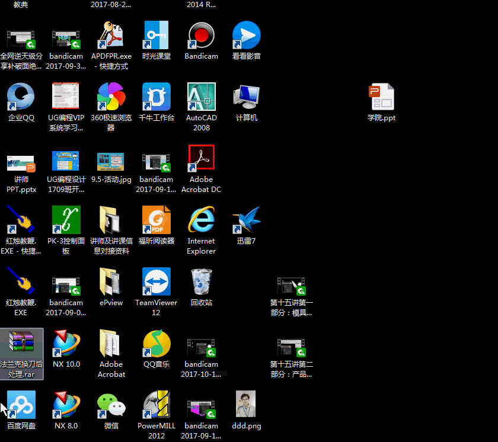Select bandicam 2017-09-3 video file
498x442 pixels.
pyautogui.click(x=66, y=50)
